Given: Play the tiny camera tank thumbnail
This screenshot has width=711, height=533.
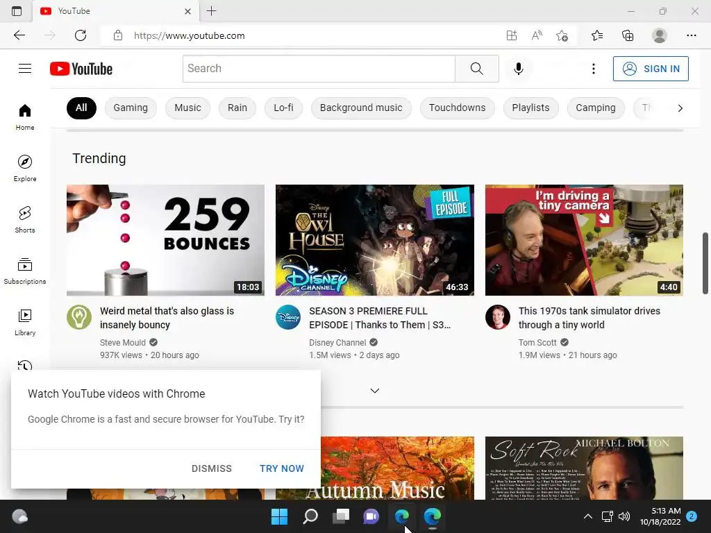Looking at the screenshot, I should coord(584,239).
